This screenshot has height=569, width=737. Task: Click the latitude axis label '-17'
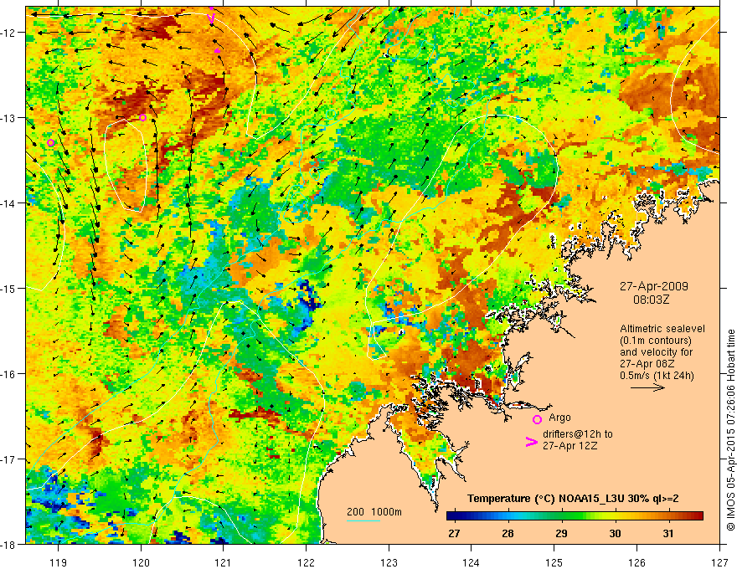8,459
